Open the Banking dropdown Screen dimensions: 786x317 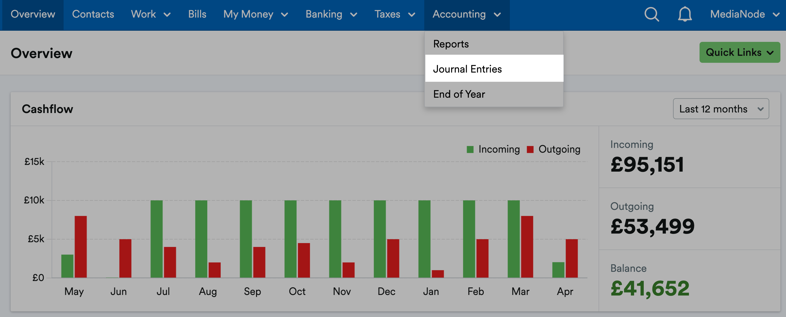pos(331,14)
